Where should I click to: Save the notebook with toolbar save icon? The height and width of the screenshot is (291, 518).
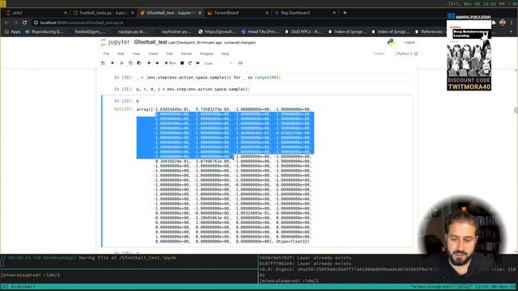click(x=103, y=63)
